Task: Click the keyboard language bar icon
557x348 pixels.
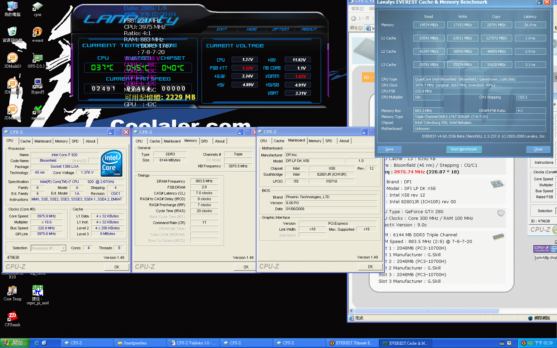Action: (x=502, y=343)
